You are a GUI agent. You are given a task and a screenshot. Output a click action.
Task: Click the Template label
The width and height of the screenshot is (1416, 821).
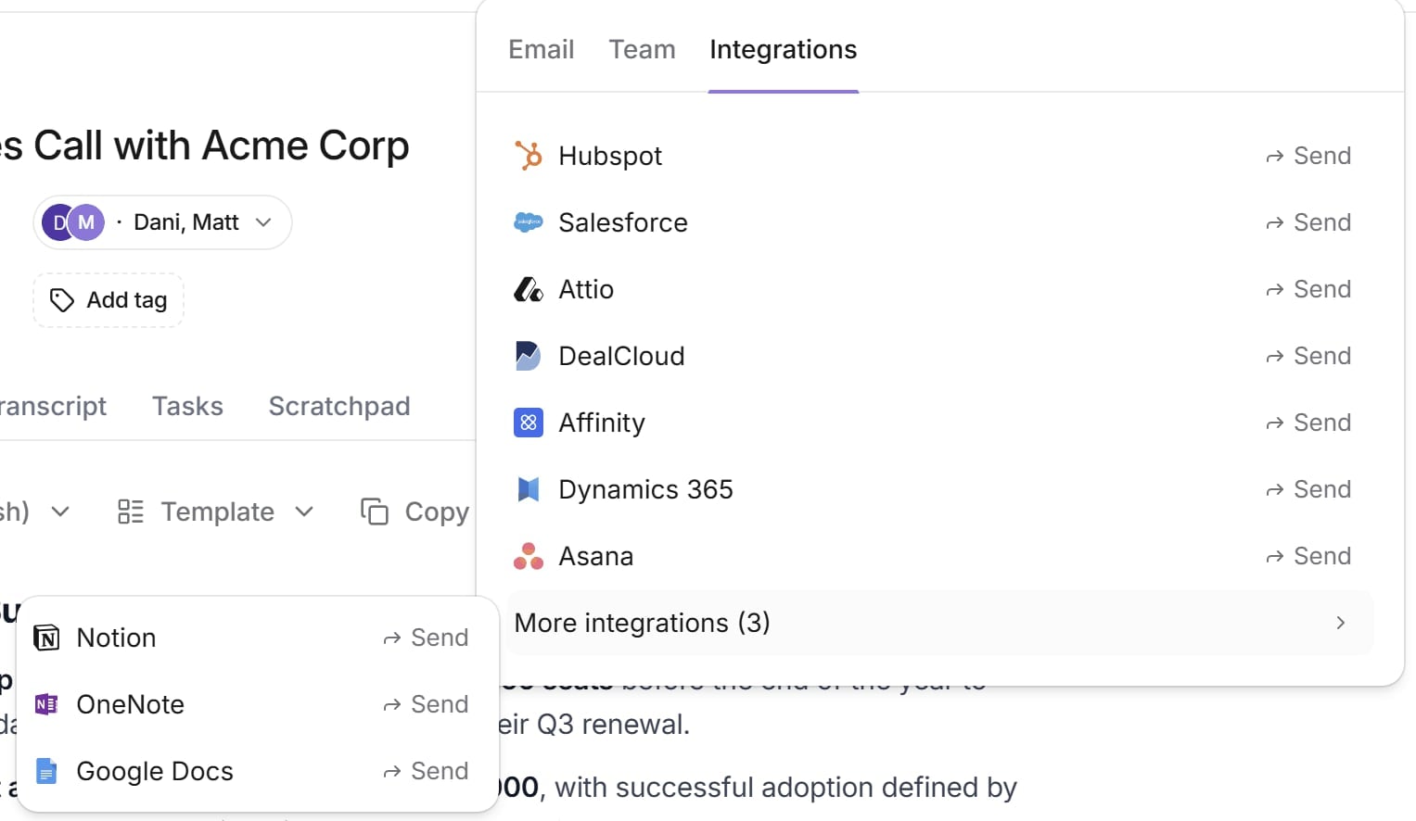click(218, 512)
